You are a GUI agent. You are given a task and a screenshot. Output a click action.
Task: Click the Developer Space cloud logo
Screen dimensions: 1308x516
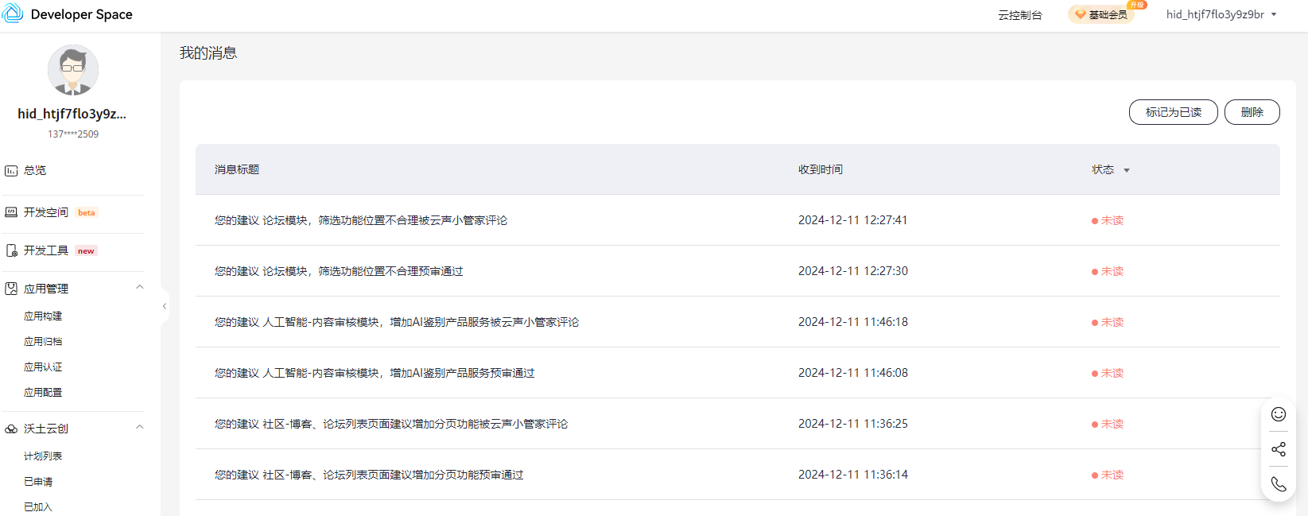coord(13,14)
